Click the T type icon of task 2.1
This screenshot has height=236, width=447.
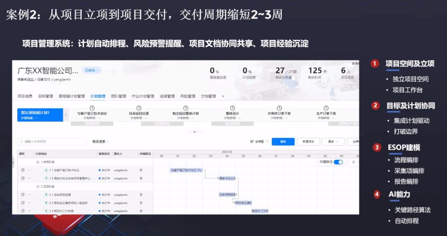point(46,195)
